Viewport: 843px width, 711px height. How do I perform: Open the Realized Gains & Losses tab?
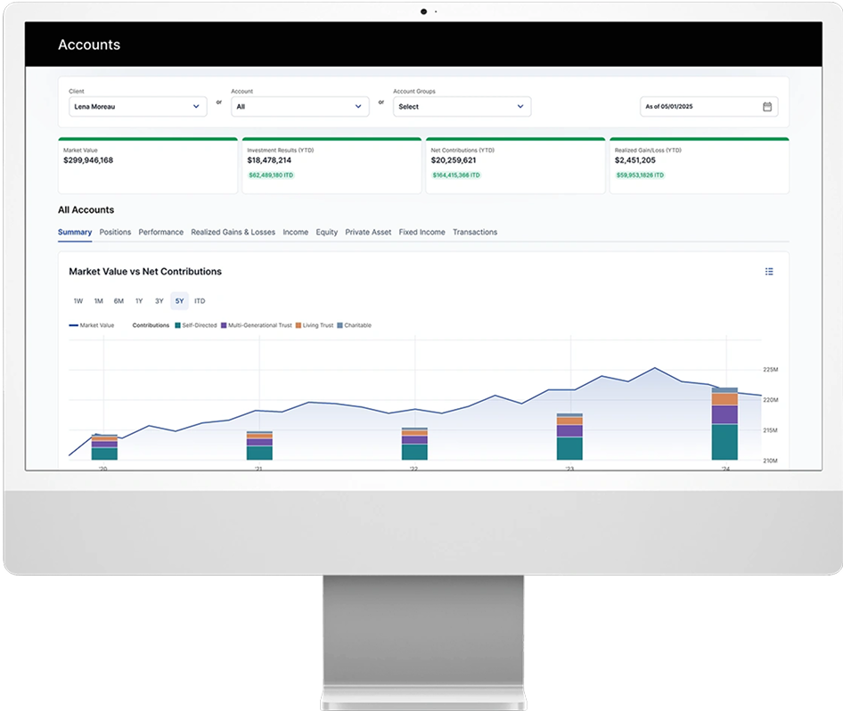(233, 233)
